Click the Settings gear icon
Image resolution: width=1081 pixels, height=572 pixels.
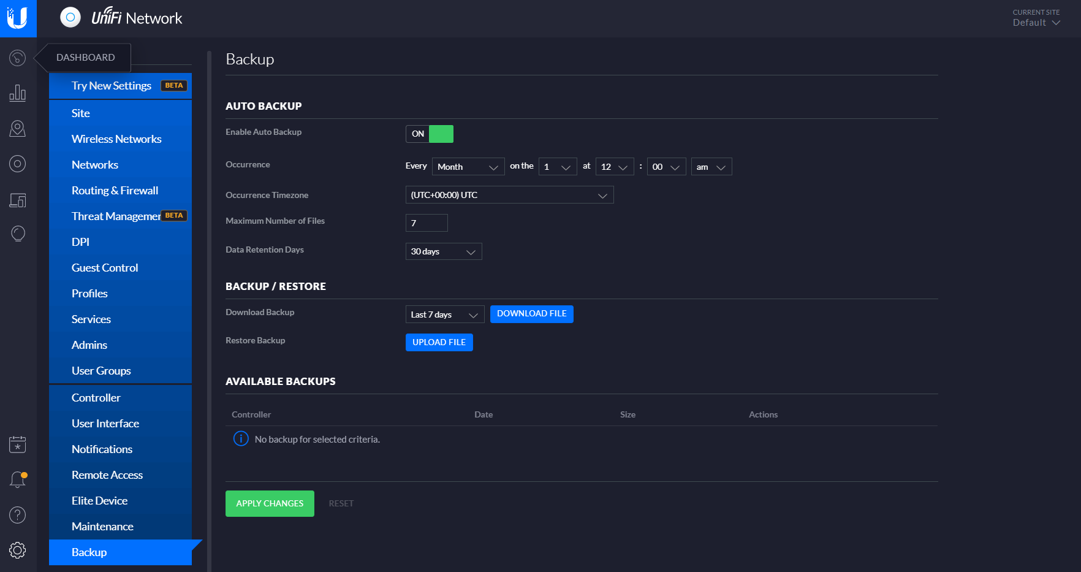pyautogui.click(x=17, y=550)
